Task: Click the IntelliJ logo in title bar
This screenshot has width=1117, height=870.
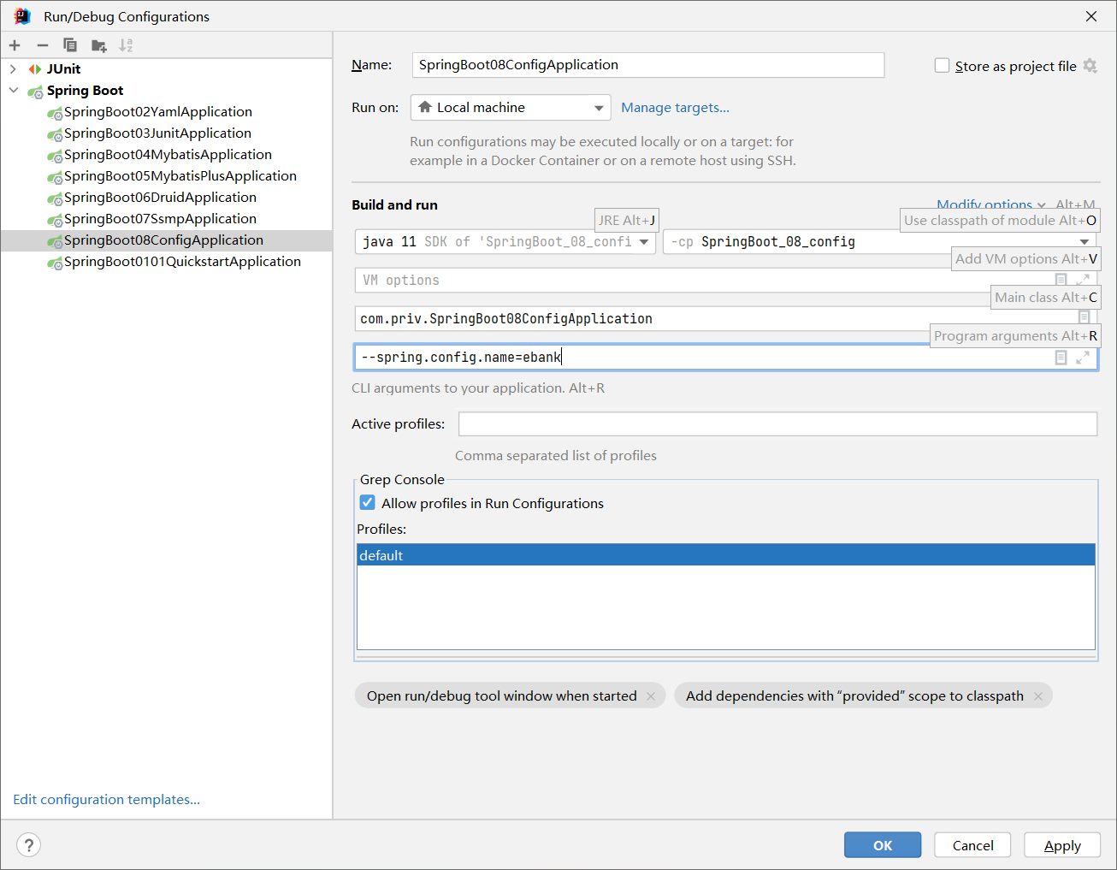Action: click(x=22, y=16)
